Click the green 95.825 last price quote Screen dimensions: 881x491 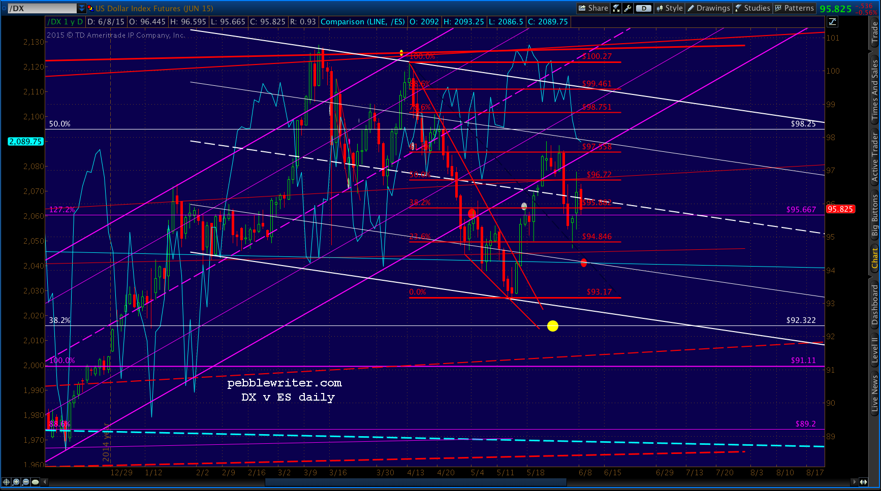[835, 9]
